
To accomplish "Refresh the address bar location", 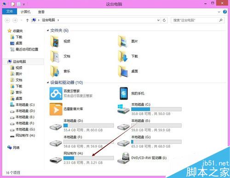I will point(164,20).
